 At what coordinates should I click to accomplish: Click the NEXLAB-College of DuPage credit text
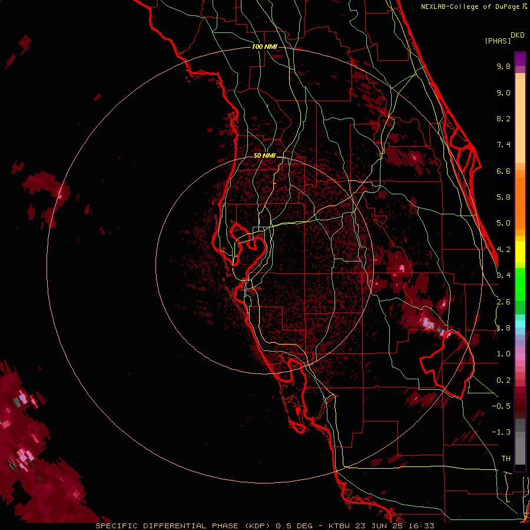pyautogui.click(x=473, y=6)
